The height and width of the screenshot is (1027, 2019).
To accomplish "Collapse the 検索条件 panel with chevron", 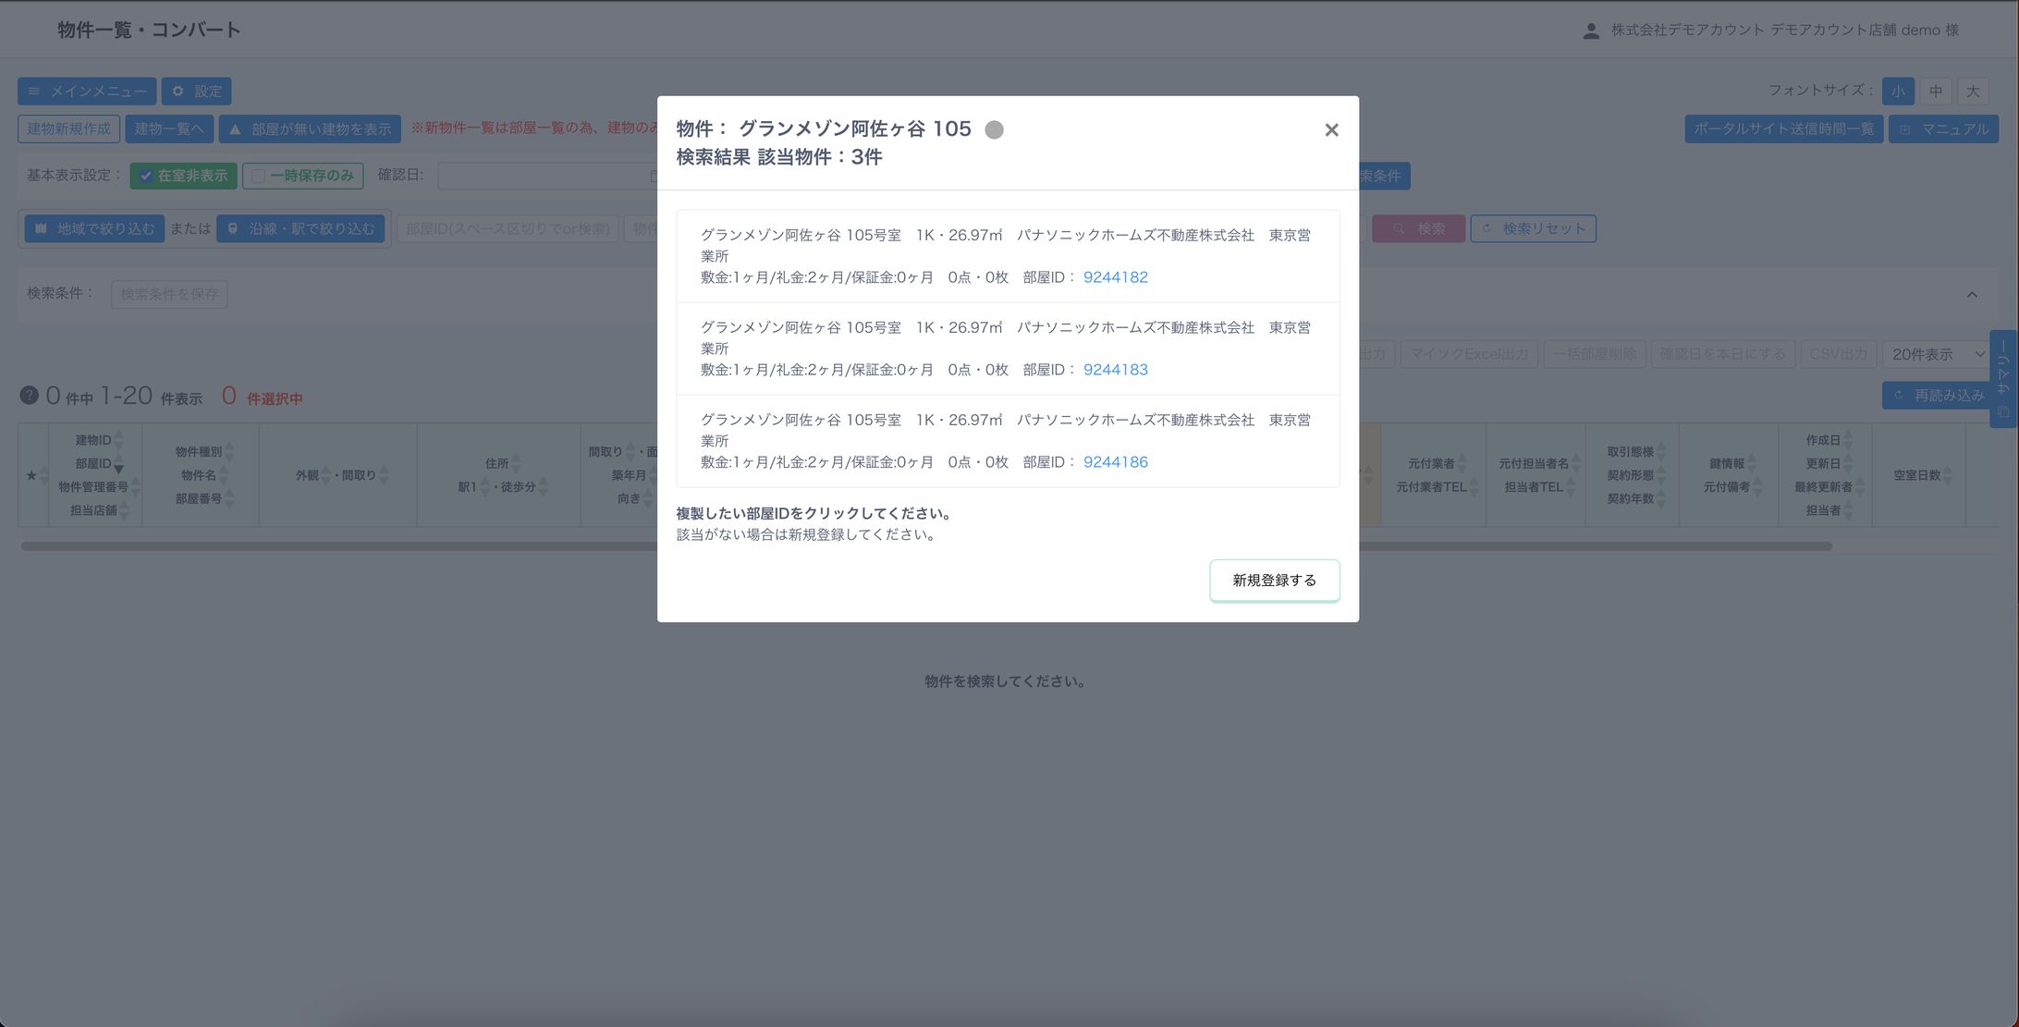I will tap(1971, 294).
